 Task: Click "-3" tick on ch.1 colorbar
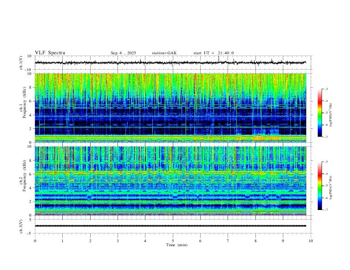[x=326, y=89]
